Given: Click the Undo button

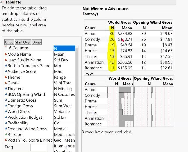Looking at the screenshot, I should coord(9,42).
